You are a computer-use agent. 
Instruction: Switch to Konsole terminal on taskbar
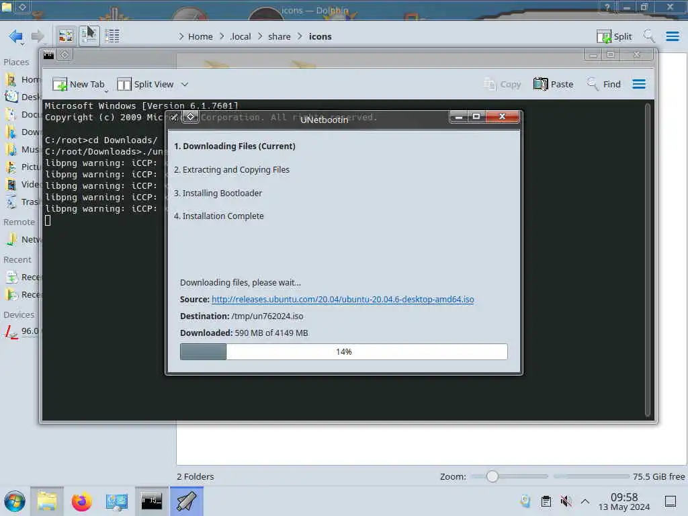[151, 501]
